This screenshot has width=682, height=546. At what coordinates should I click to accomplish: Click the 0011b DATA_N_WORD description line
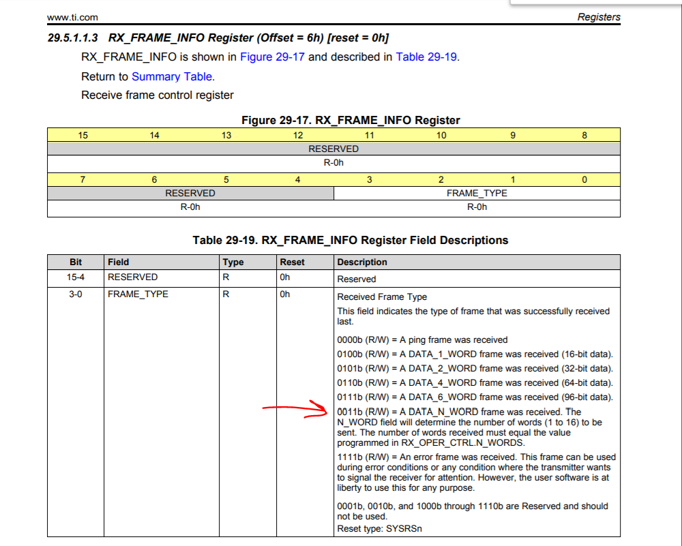[x=459, y=412]
